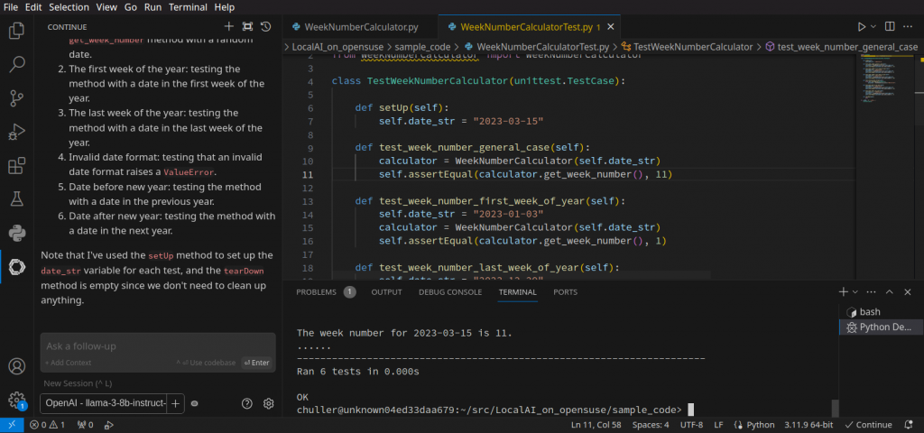This screenshot has height=433, width=924.
Task: Open the Run Python File dropdown arrow
Action: (874, 27)
